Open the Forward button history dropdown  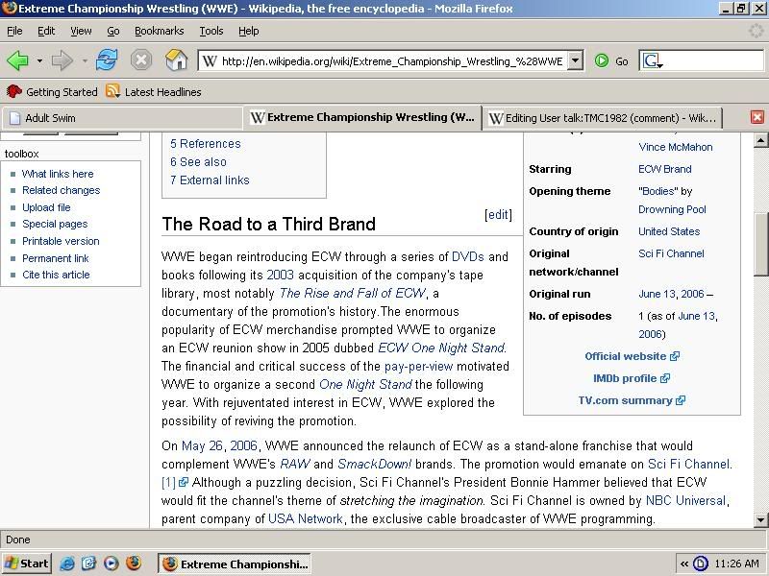pyautogui.click(x=85, y=61)
